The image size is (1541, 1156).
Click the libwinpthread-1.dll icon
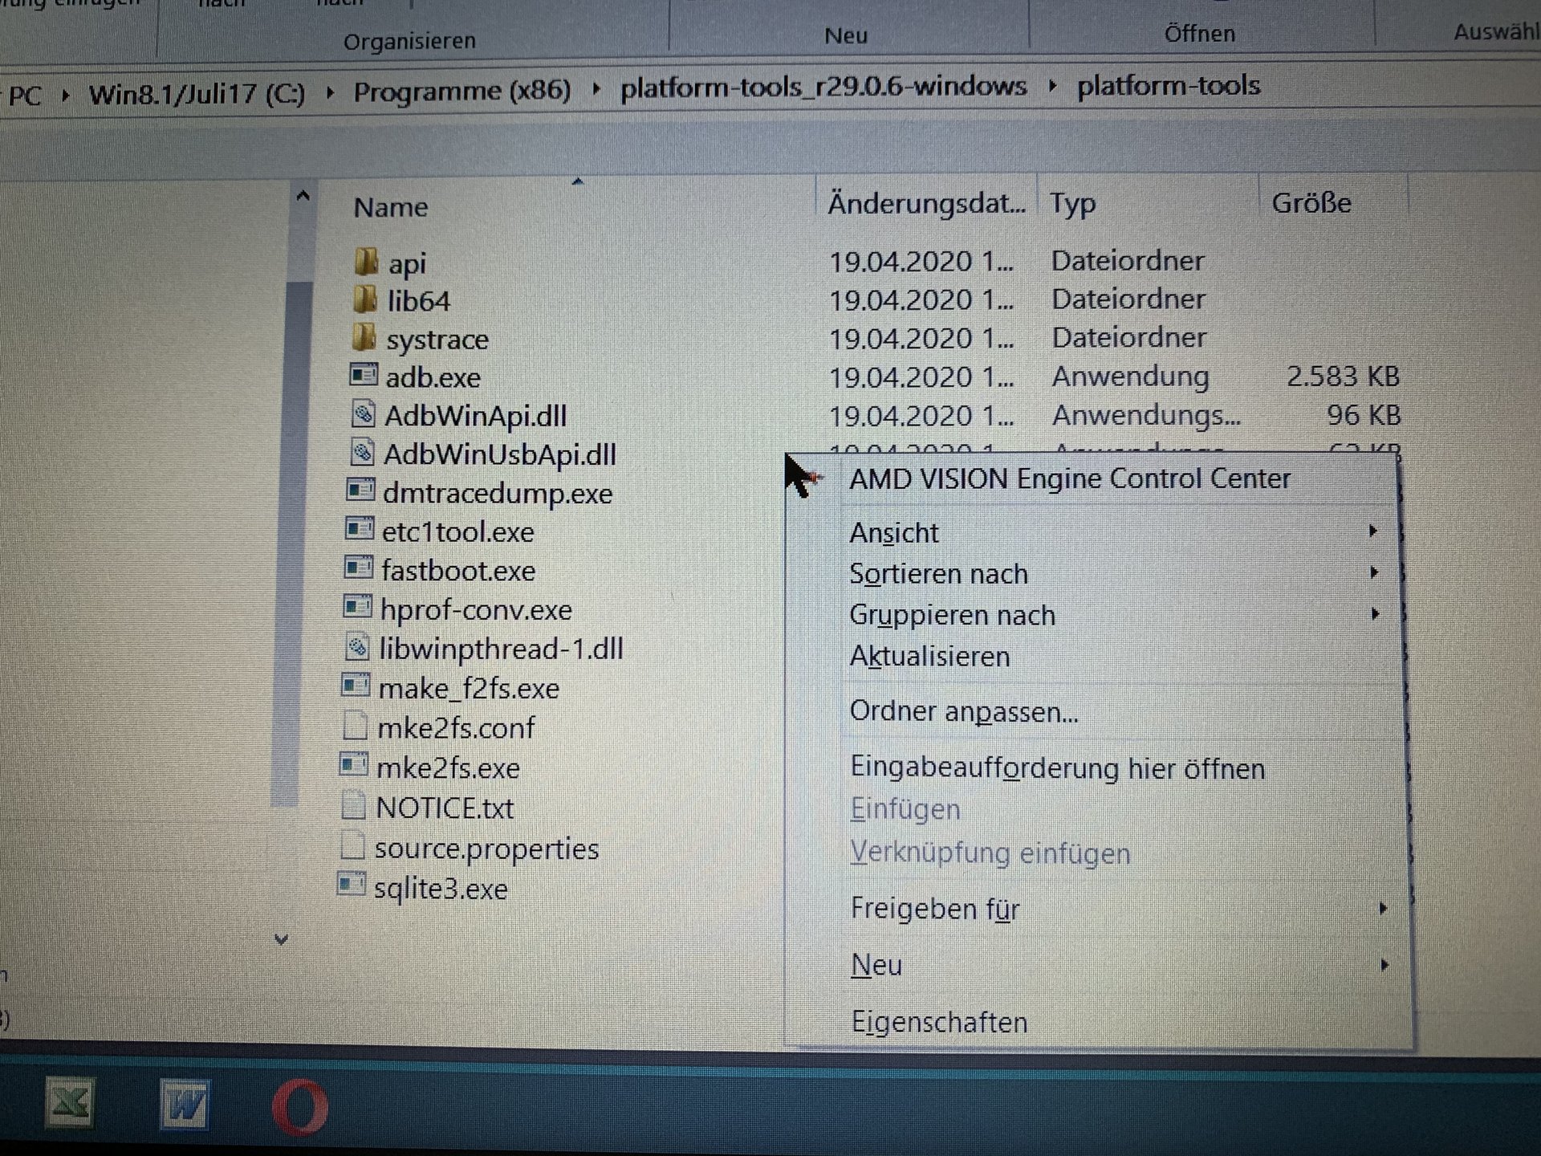pos(357,647)
